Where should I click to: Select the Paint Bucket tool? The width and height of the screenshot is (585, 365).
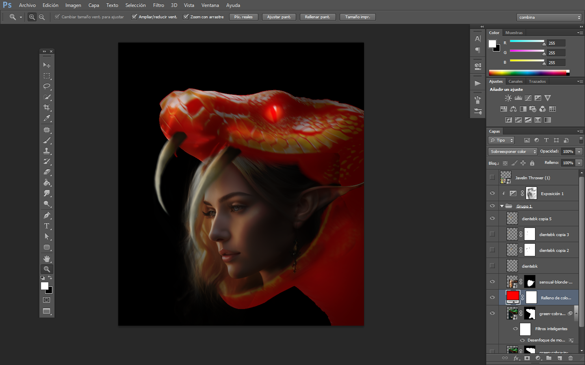47,182
